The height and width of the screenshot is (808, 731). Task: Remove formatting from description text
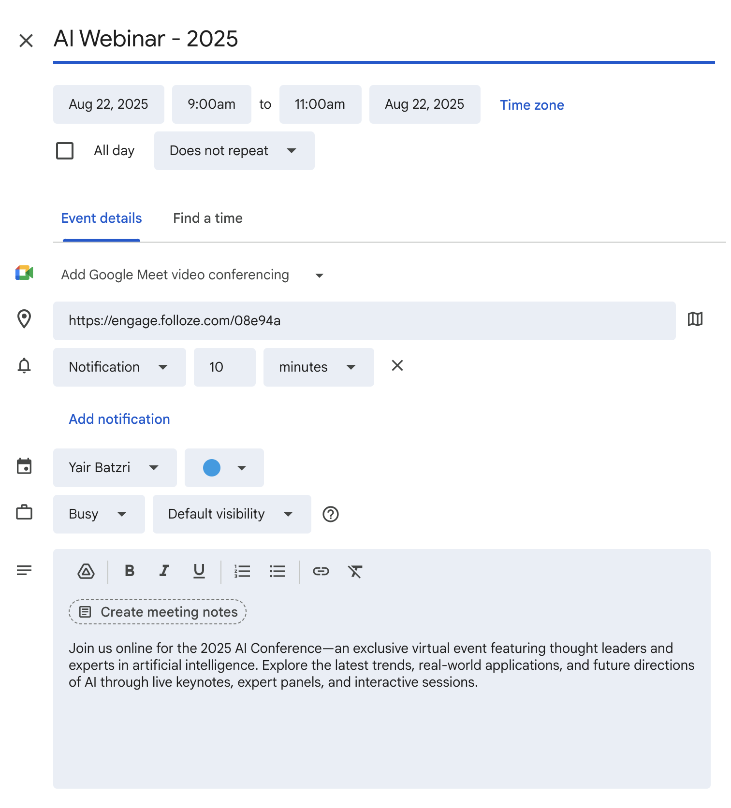(355, 571)
